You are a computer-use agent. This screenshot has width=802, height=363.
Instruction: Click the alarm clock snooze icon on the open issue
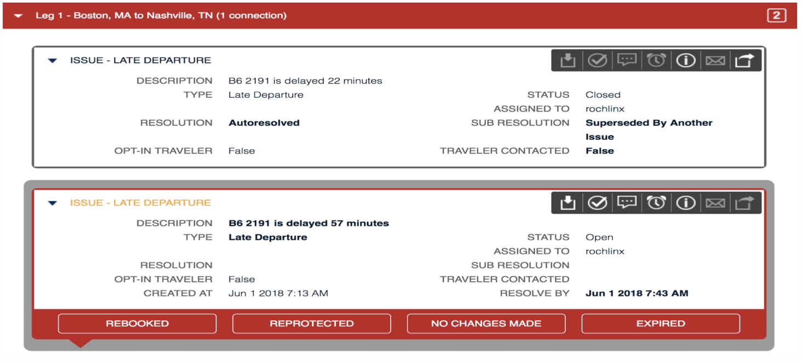tap(656, 202)
